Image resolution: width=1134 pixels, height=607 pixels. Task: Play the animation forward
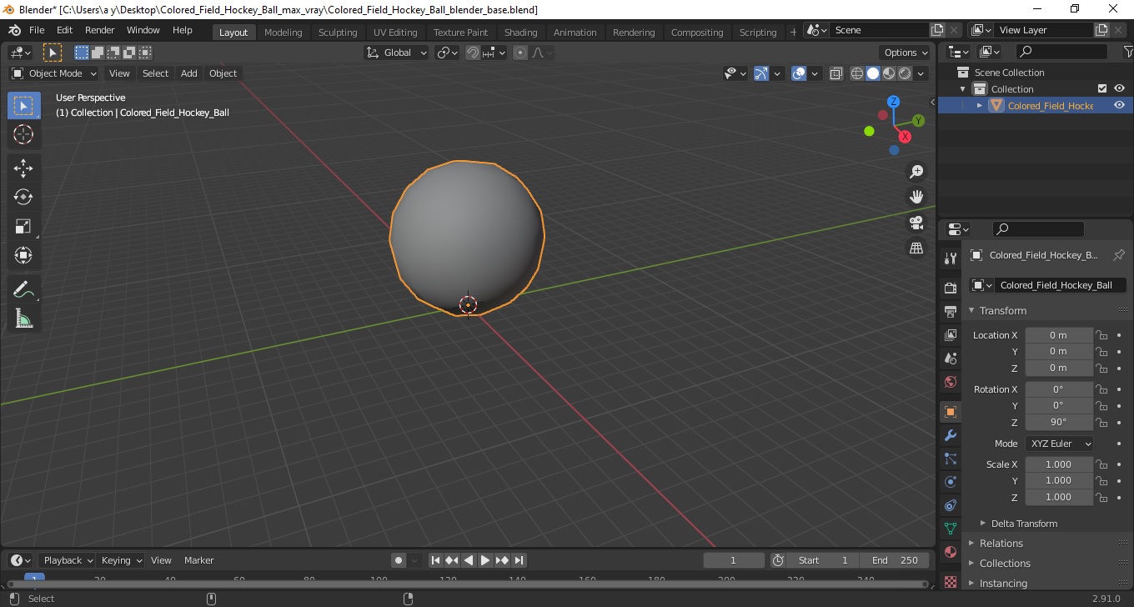(x=485, y=560)
